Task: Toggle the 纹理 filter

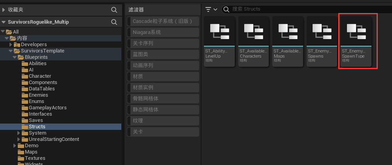Action: 163,120
